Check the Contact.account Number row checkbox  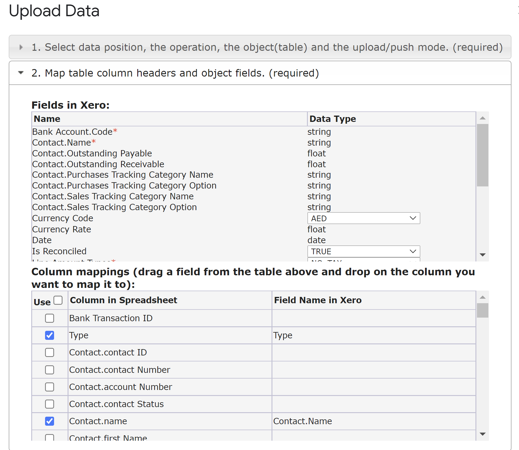click(x=50, y=387)
